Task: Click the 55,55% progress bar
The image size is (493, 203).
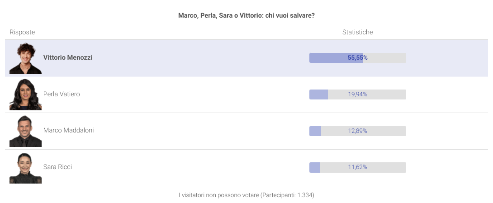Action: point(357,58)
